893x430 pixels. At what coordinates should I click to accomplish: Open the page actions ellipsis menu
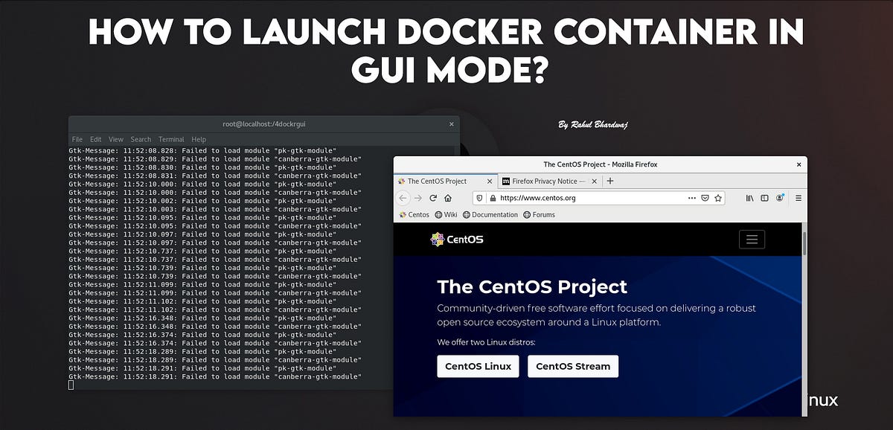point(691,197)
